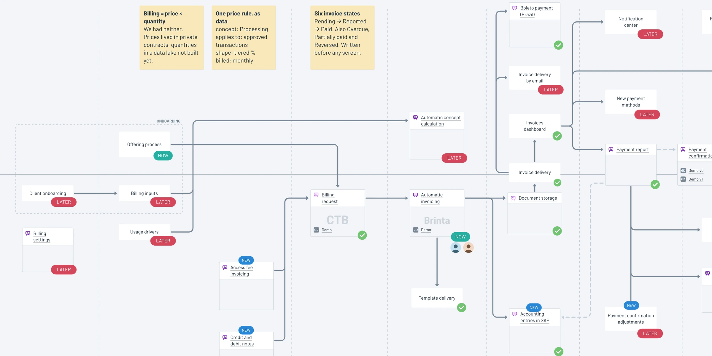712x356 pixels.
Task: Select the One price rule, as data sticky note
Action: [x=244, y=38]
